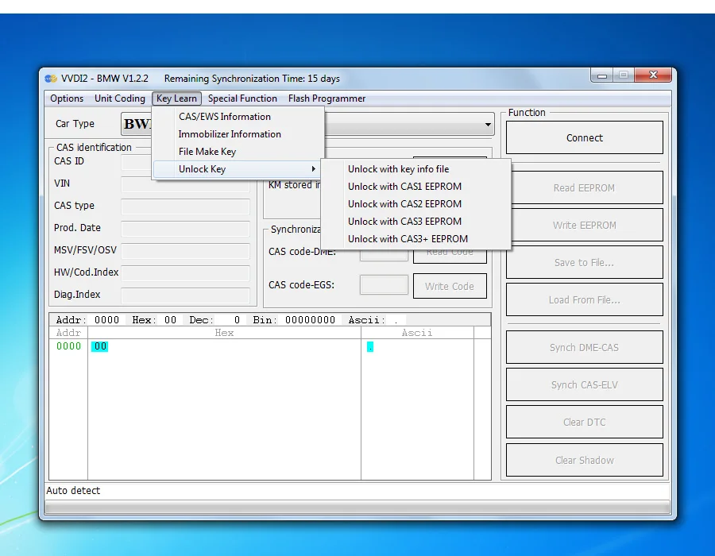Minimize the VVDI2 window

[602, 75]
